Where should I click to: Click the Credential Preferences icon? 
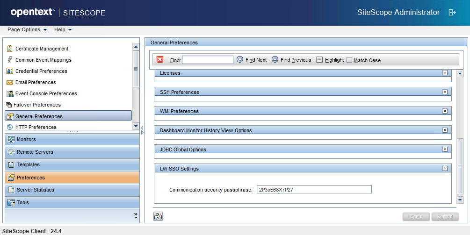[10, 71]
